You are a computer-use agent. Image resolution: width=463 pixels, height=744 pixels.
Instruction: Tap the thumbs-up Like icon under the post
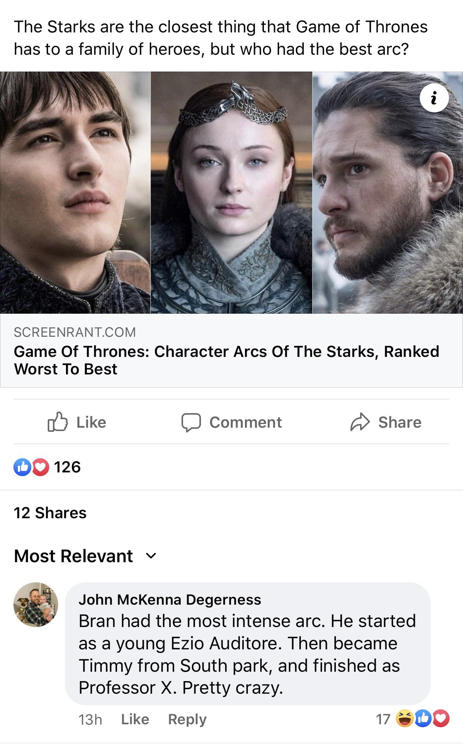pos(58,422)
